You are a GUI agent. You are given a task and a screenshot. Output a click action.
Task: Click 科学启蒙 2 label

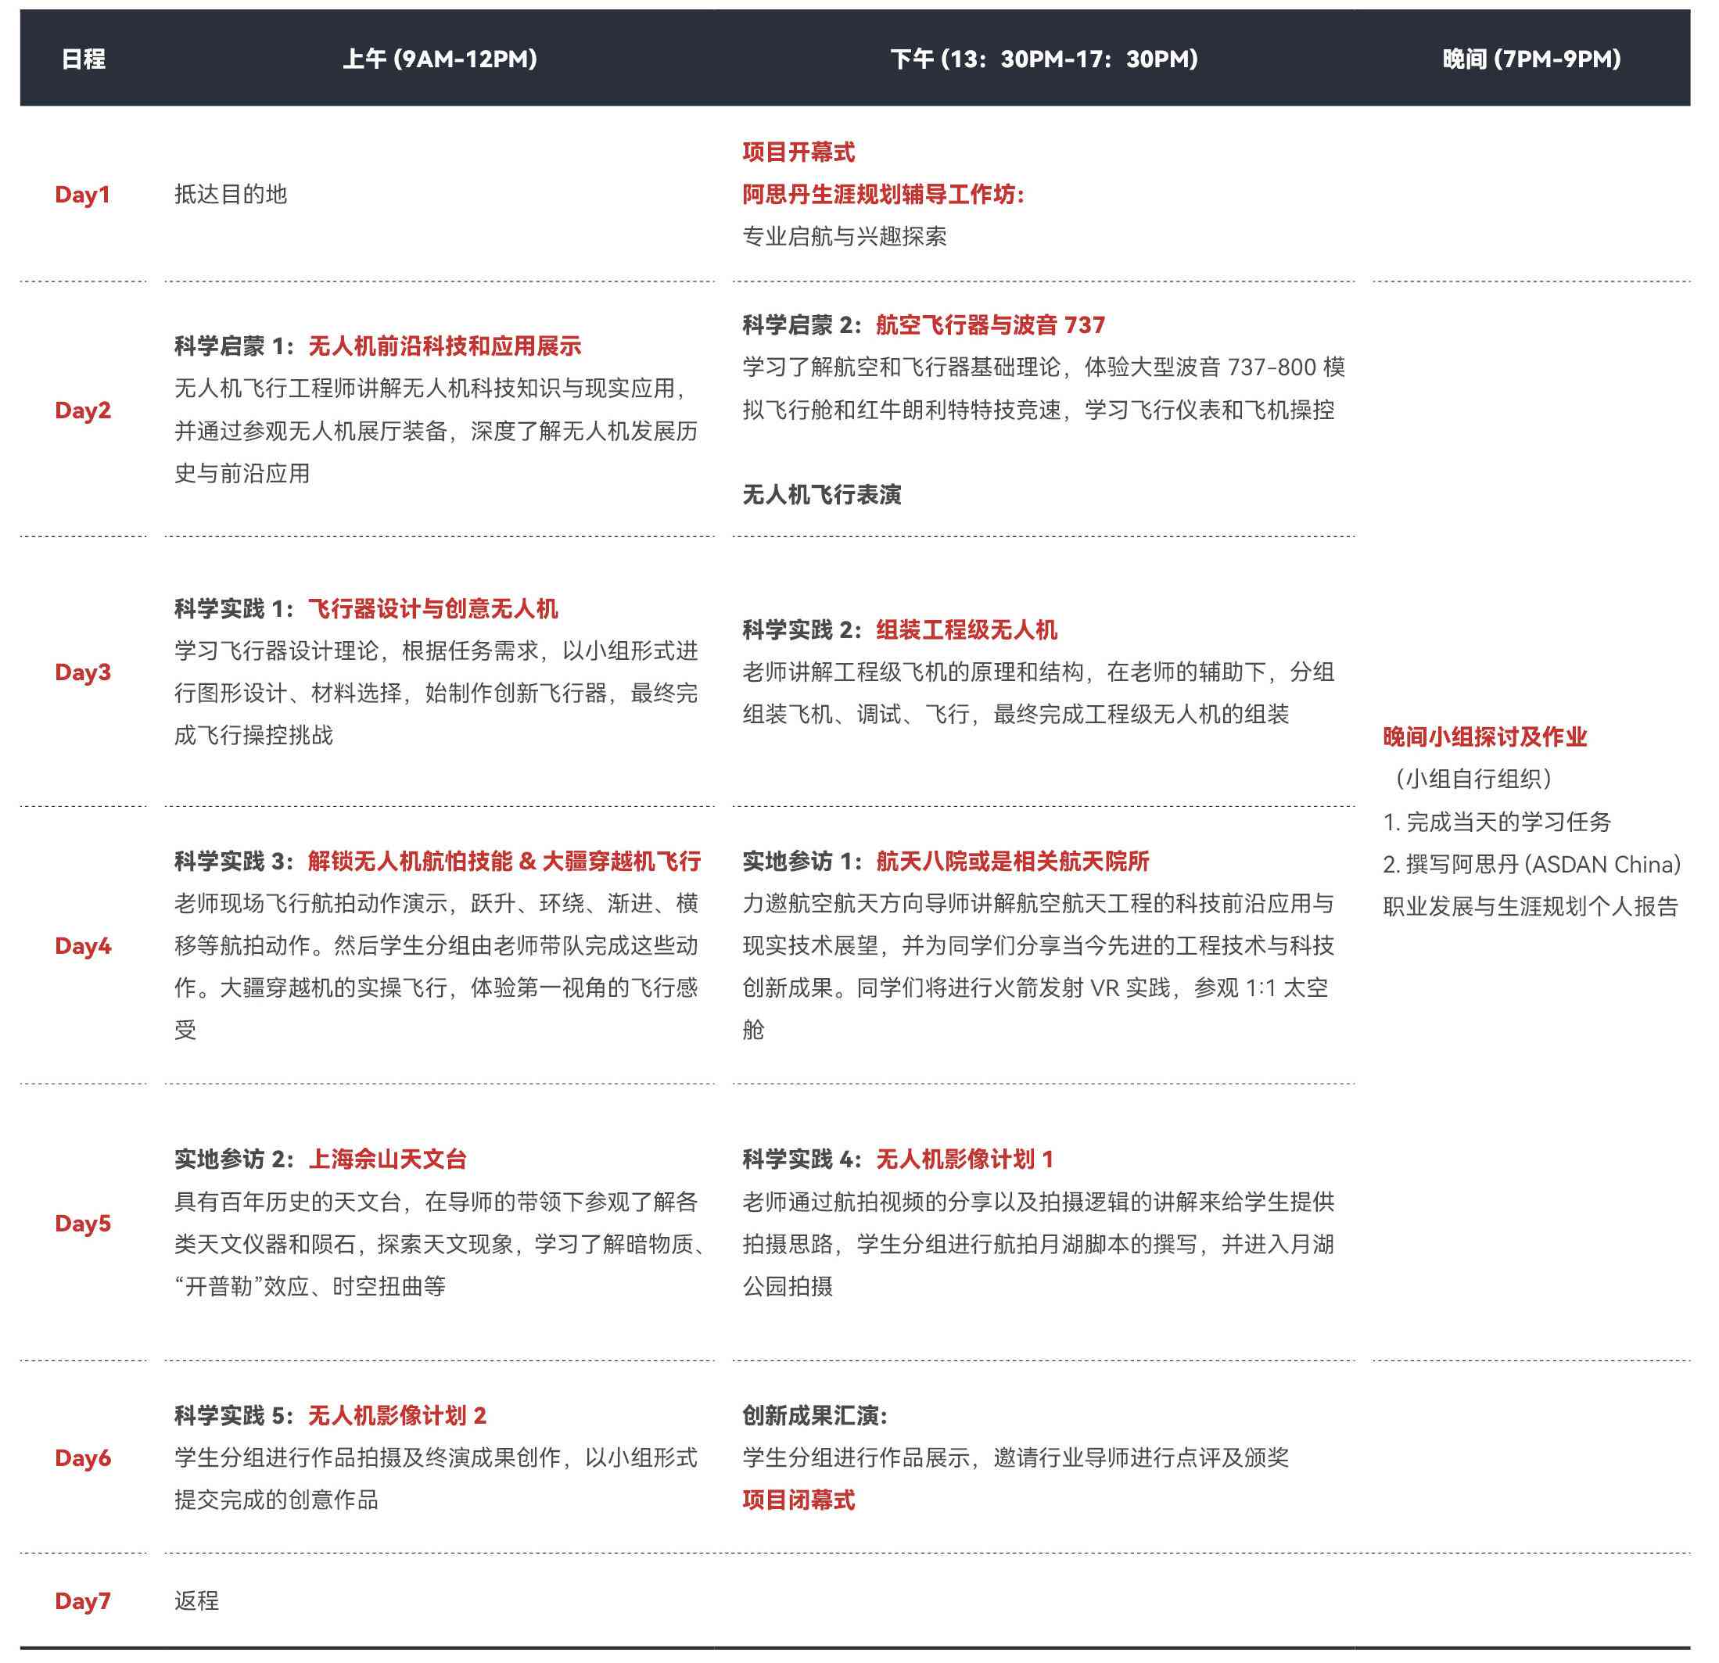(802, 324)
